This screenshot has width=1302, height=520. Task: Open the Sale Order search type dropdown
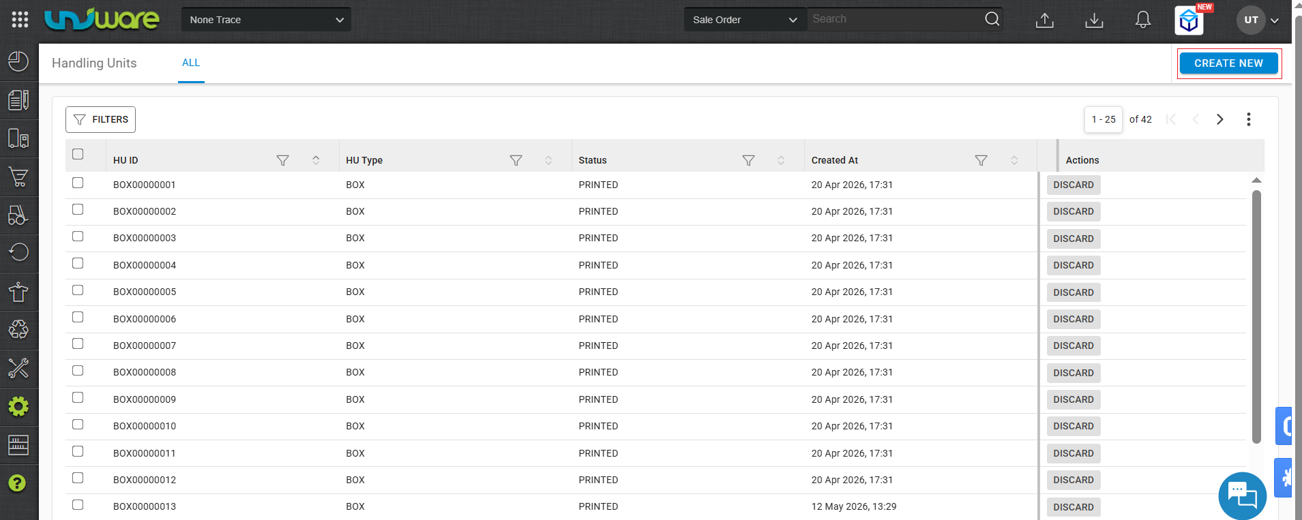point(745,20)
